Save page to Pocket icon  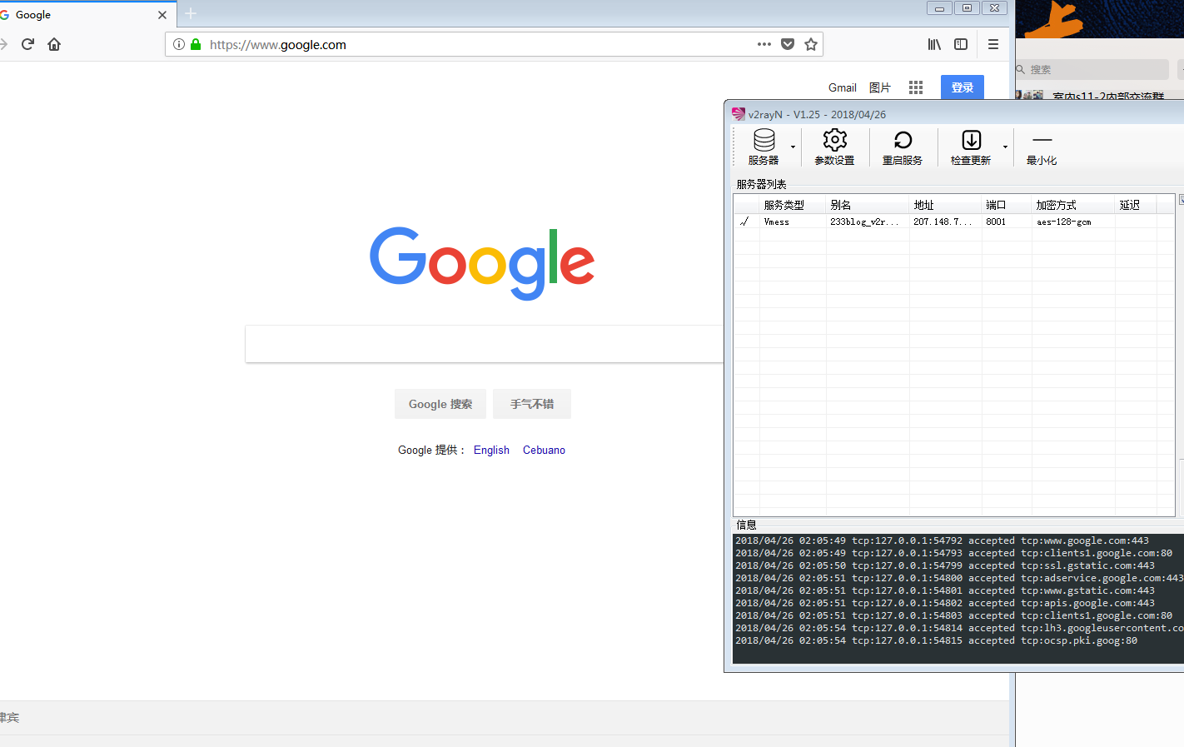tap(788, 44)
